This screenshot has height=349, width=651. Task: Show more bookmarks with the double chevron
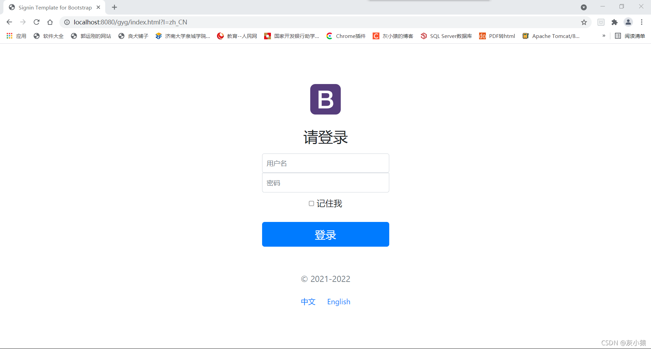604,36
